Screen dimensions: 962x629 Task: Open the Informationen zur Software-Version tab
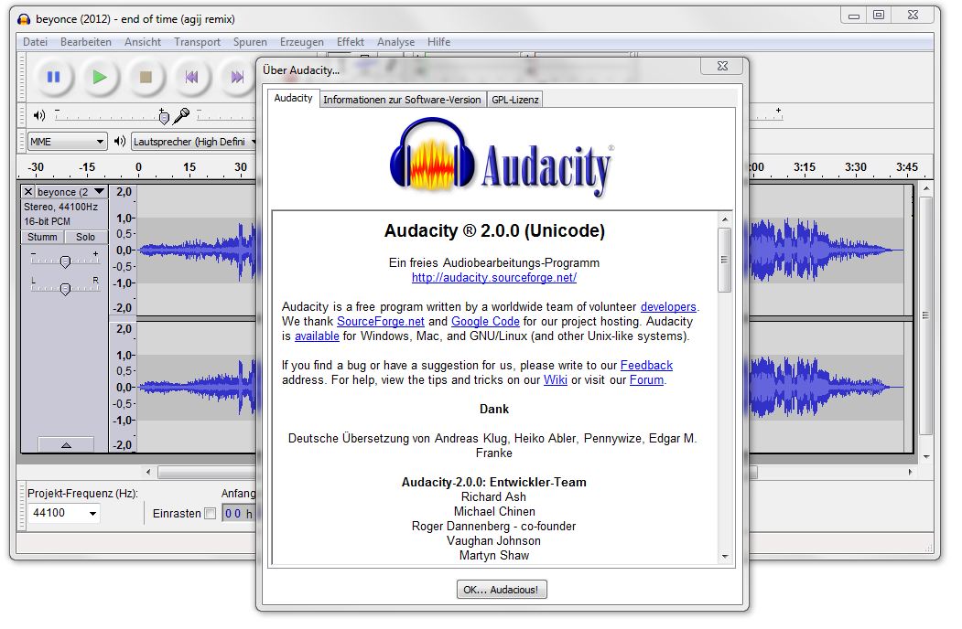click(x=402, y=100)
